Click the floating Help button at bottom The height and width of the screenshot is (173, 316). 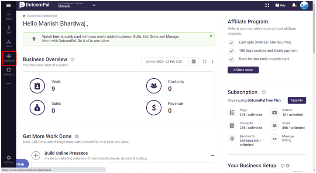coord(22,164)
